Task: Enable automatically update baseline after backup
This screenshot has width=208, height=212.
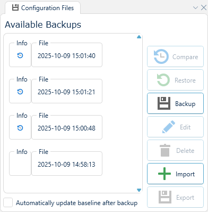Action: point(8,202)
